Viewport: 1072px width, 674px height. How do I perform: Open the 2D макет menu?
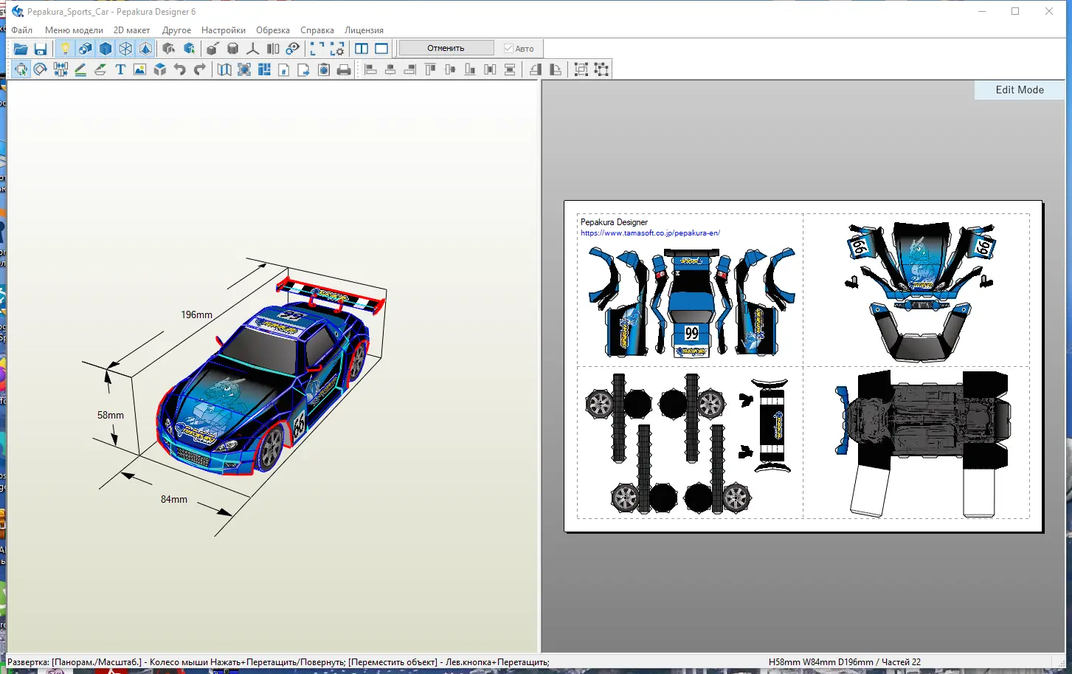point(131,30)
